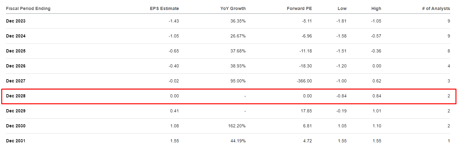
Task: Click the Fiscal Period Ending column header
Action: click(28, 9)
